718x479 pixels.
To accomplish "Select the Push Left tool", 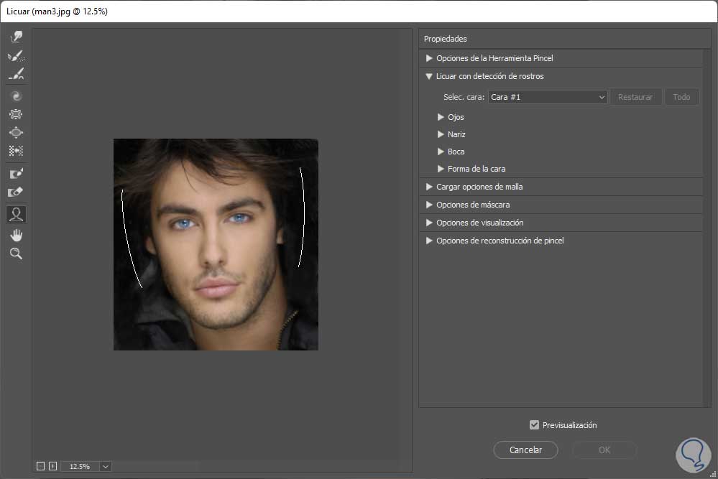I will pos(16,151).
